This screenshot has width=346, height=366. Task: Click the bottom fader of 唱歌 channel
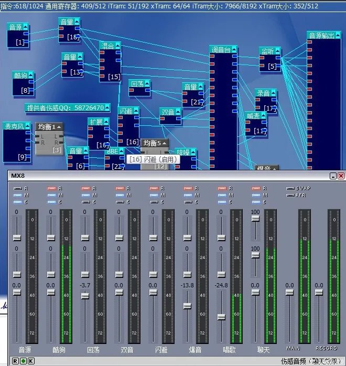point(221,316)
